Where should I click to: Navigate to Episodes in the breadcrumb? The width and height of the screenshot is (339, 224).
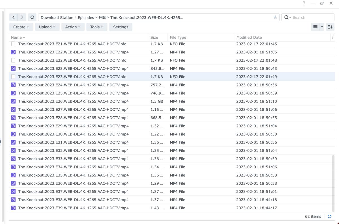coord(86,18)
